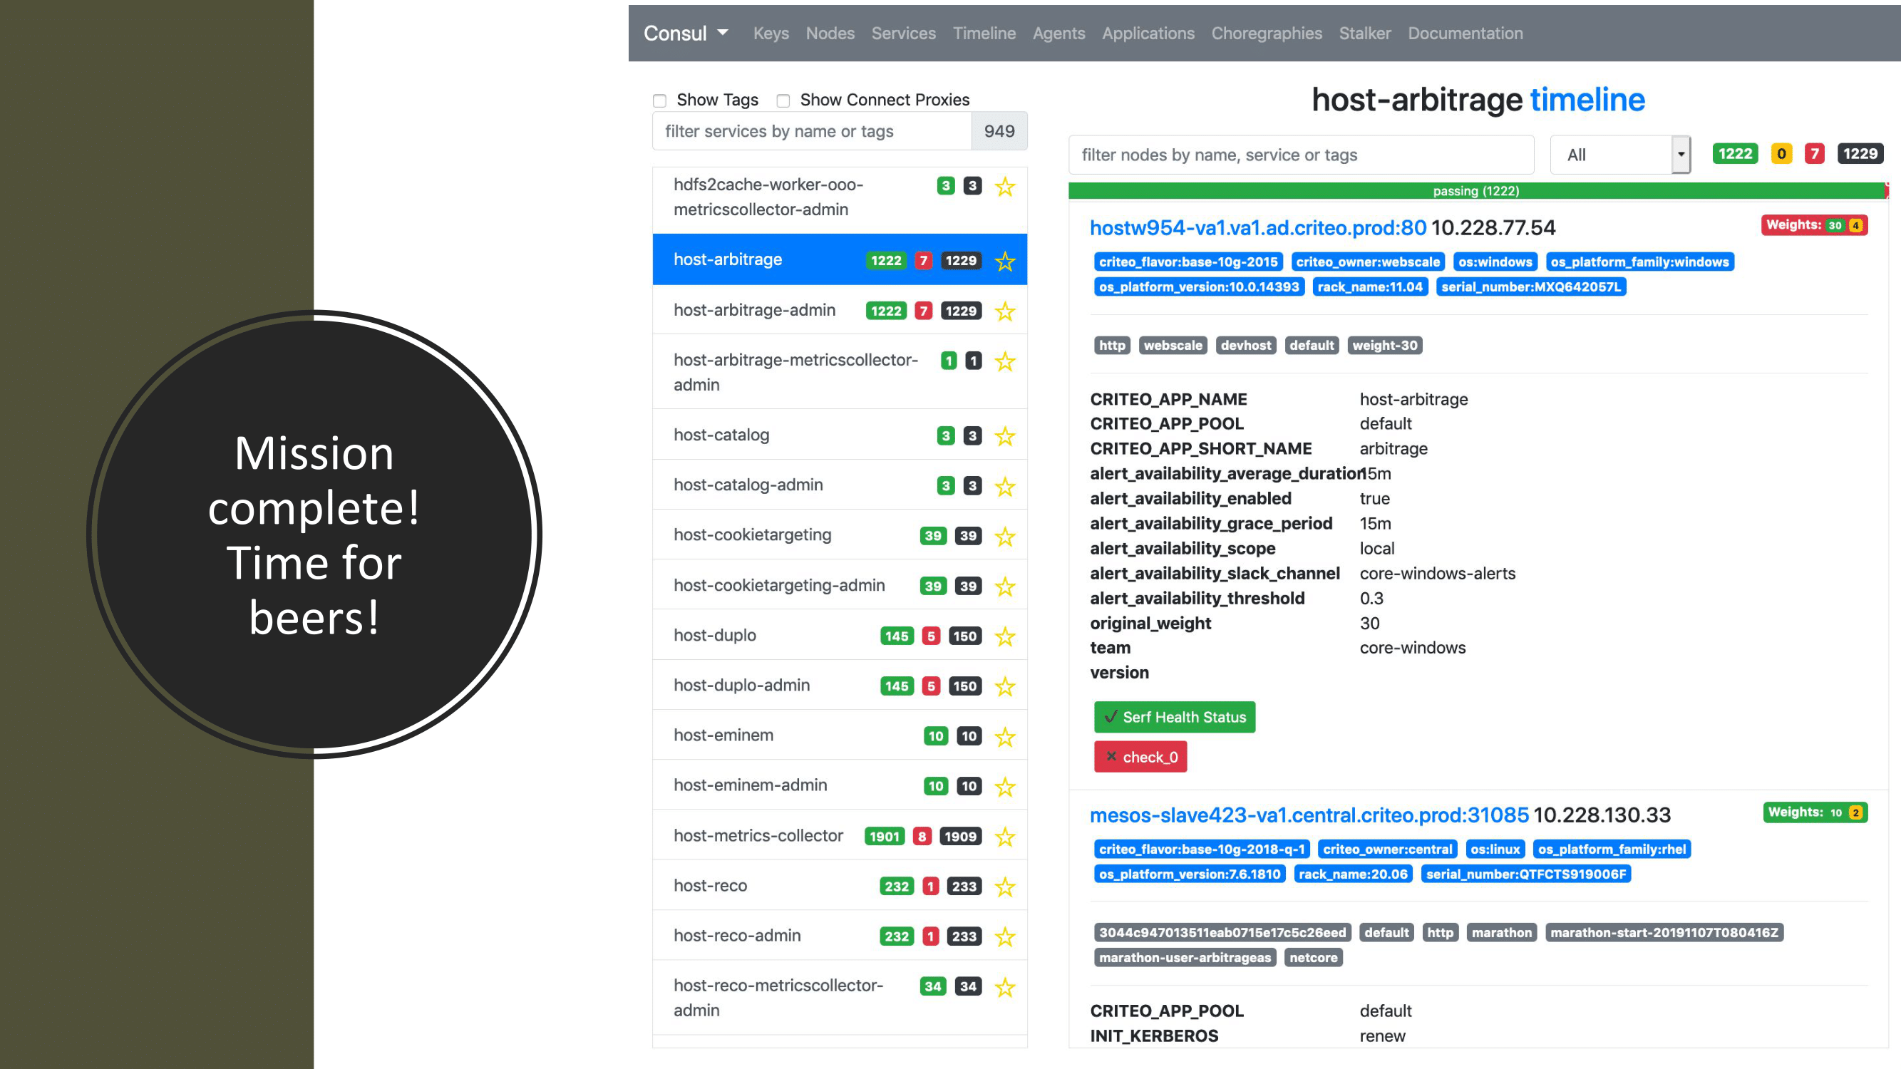Favorite host-cookietargeting with its star
This screenshot has height=1069, width=1901.
point(1004,537)
